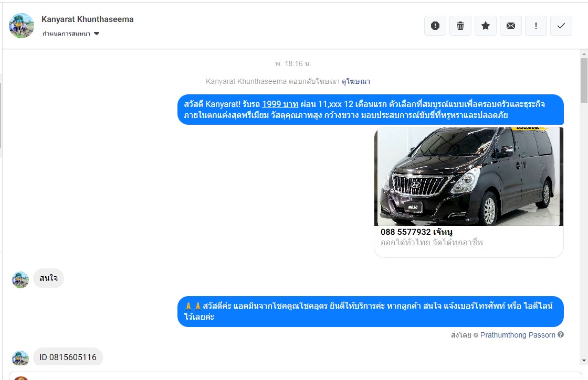The height and width of the screenshot is (380, 588).
Task: Select message ID 0815605116
Action: pos(68,357)
